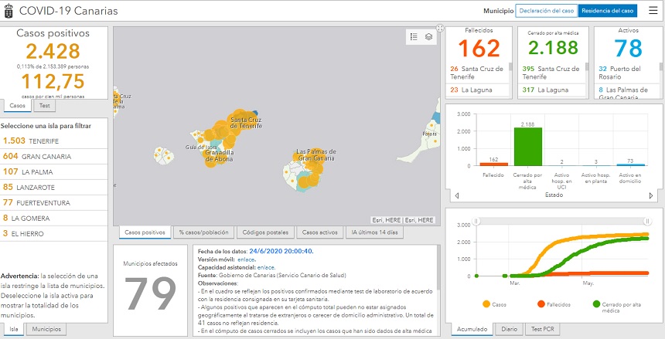Click the Canarias government crest logo
The width and height of the screenshot is (665, 339).
tap(9, 11)
